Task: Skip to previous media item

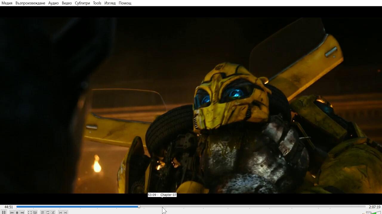Action: [12, 212]
